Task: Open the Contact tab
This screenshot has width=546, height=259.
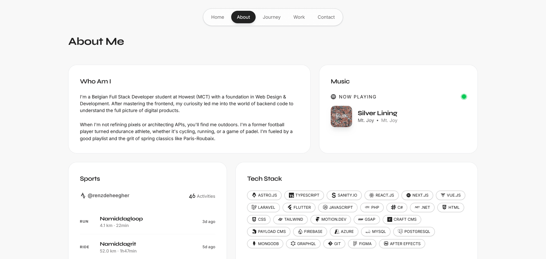Action: point(326,17)
